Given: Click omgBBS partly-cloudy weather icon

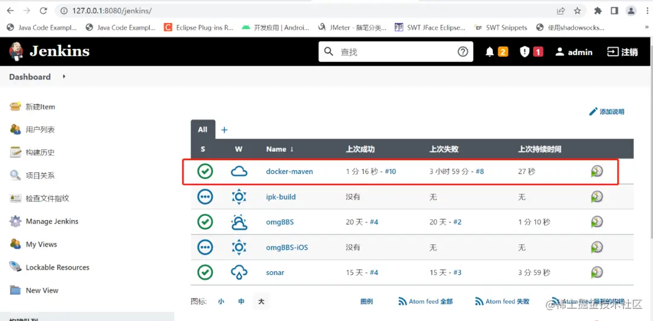Looking at the screenshot, I should click(x=239, y=222).
